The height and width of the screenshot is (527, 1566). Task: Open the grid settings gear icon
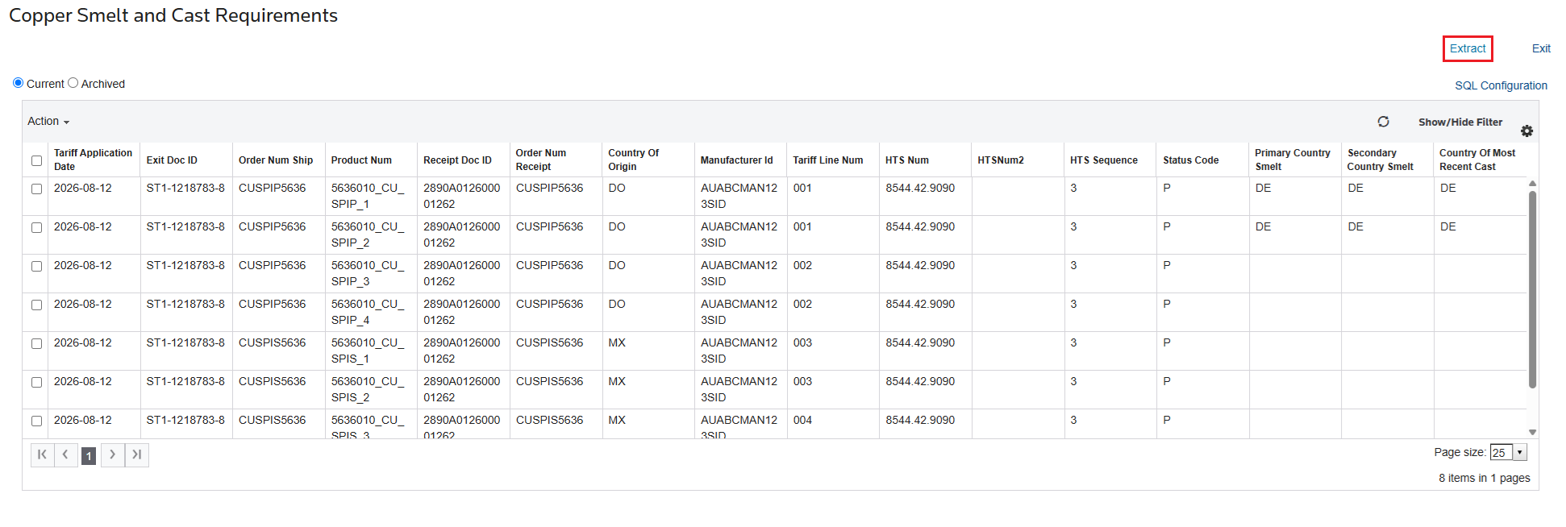[1526, 131]
